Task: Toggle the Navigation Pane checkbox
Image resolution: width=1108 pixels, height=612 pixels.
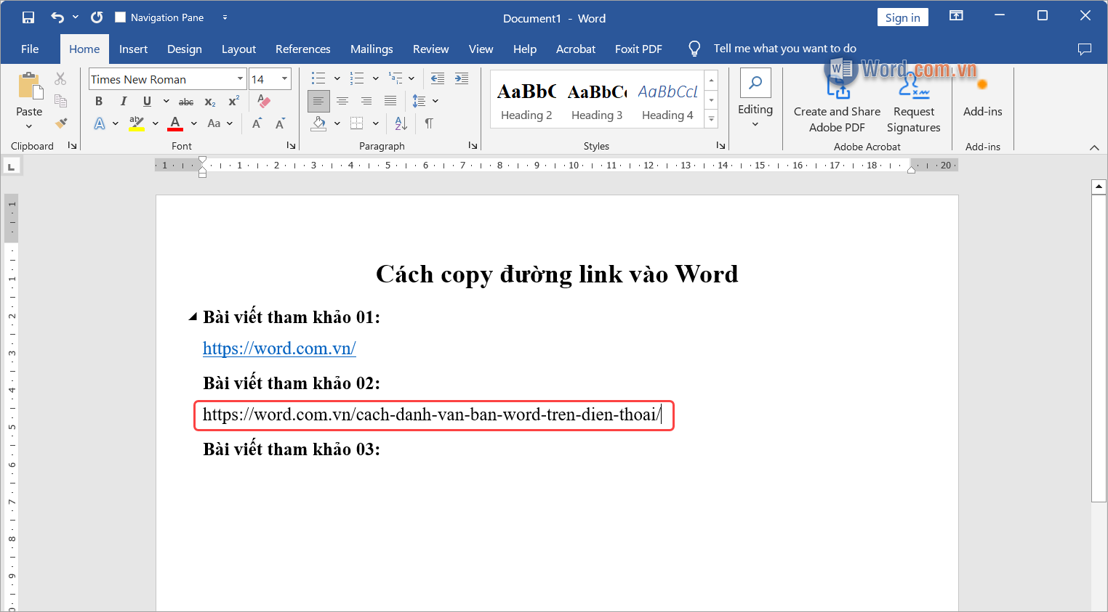Action: (x=121, y=17)
